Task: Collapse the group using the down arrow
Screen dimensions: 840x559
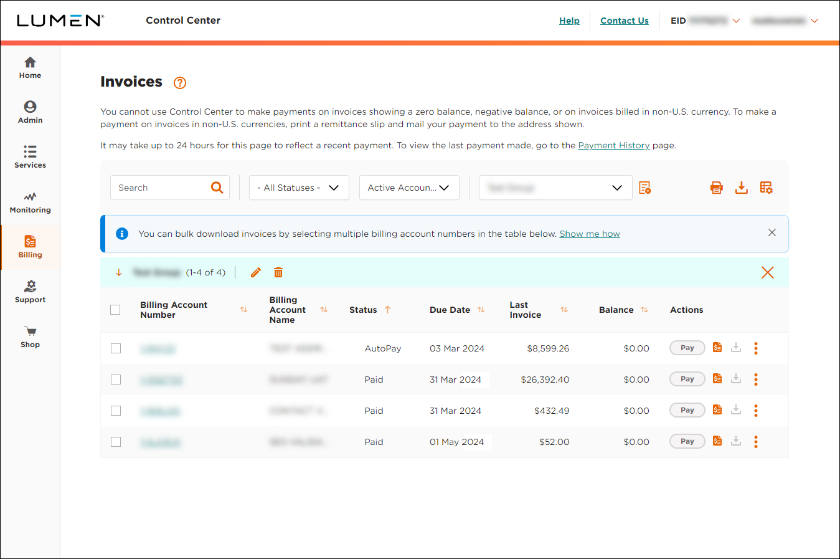Action: point(118,272)
